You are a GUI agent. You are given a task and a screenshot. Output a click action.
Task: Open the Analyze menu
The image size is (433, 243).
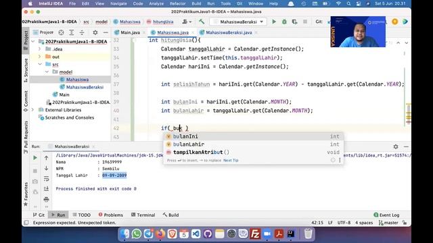click(156, 3)
